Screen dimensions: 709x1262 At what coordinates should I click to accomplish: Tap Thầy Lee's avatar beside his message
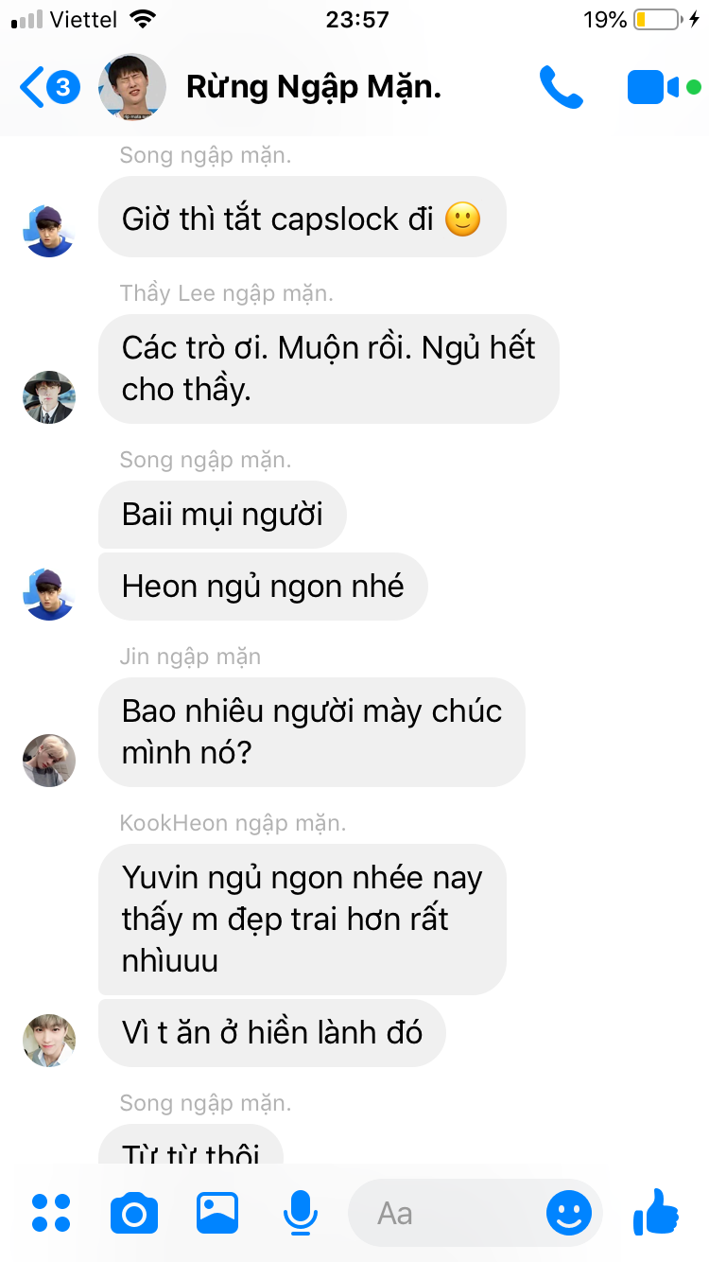[48, 397]
